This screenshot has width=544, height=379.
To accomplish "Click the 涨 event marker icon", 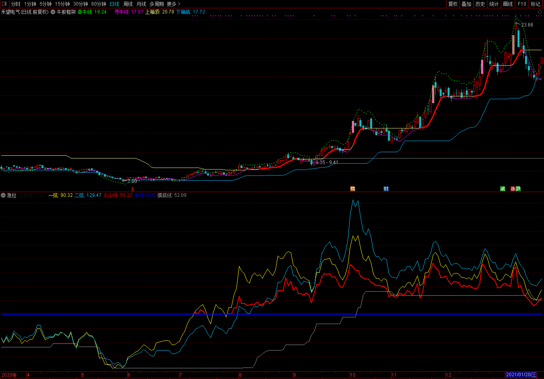I will [x=513, y=189].
